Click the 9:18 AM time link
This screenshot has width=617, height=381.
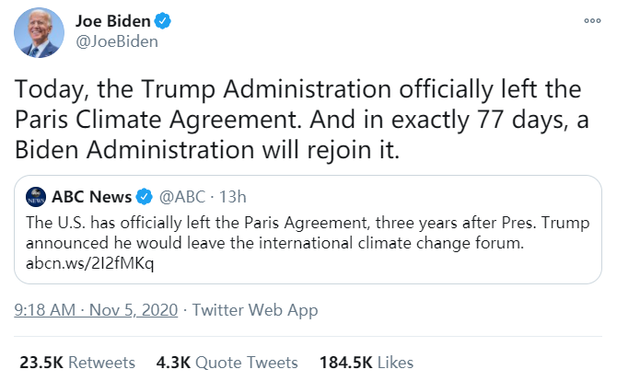click(46, 310)
